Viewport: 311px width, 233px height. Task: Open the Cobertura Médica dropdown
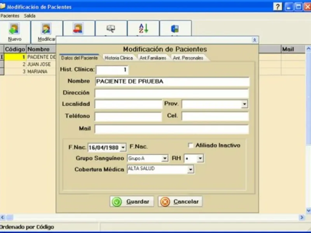point(190,170)
